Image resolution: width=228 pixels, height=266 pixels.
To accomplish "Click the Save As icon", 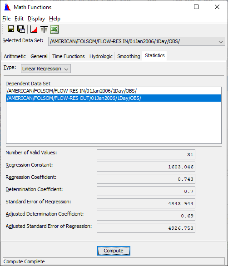I will tap(21, 29).
